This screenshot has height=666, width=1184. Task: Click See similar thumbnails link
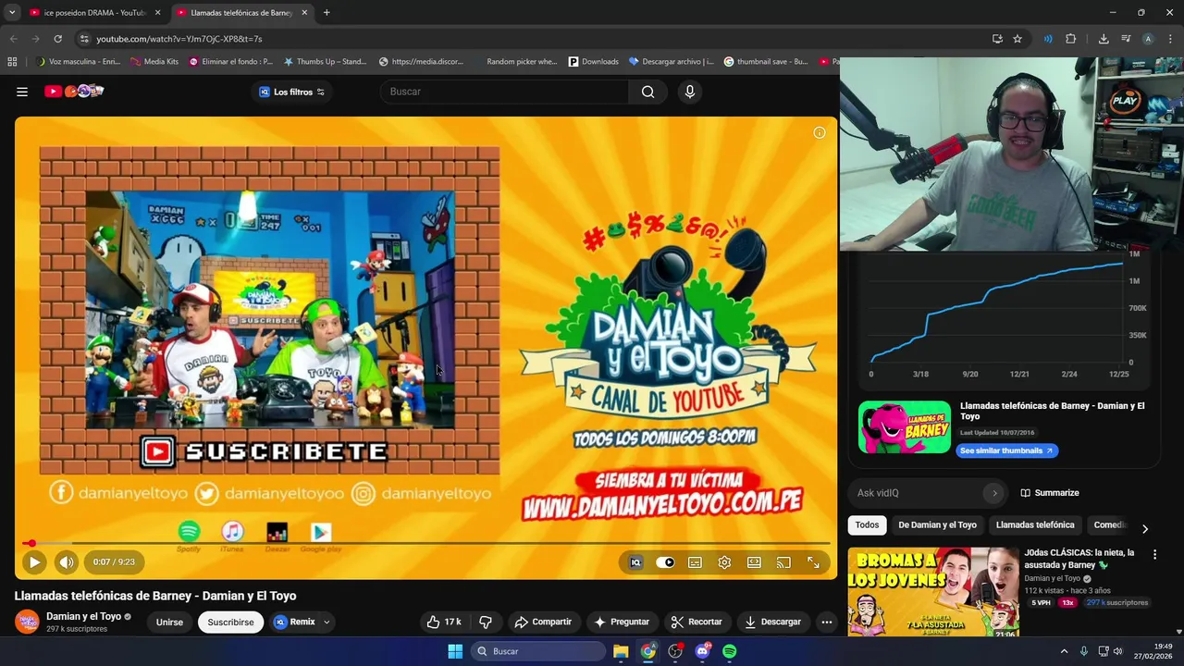click(x=1006, y=450)
